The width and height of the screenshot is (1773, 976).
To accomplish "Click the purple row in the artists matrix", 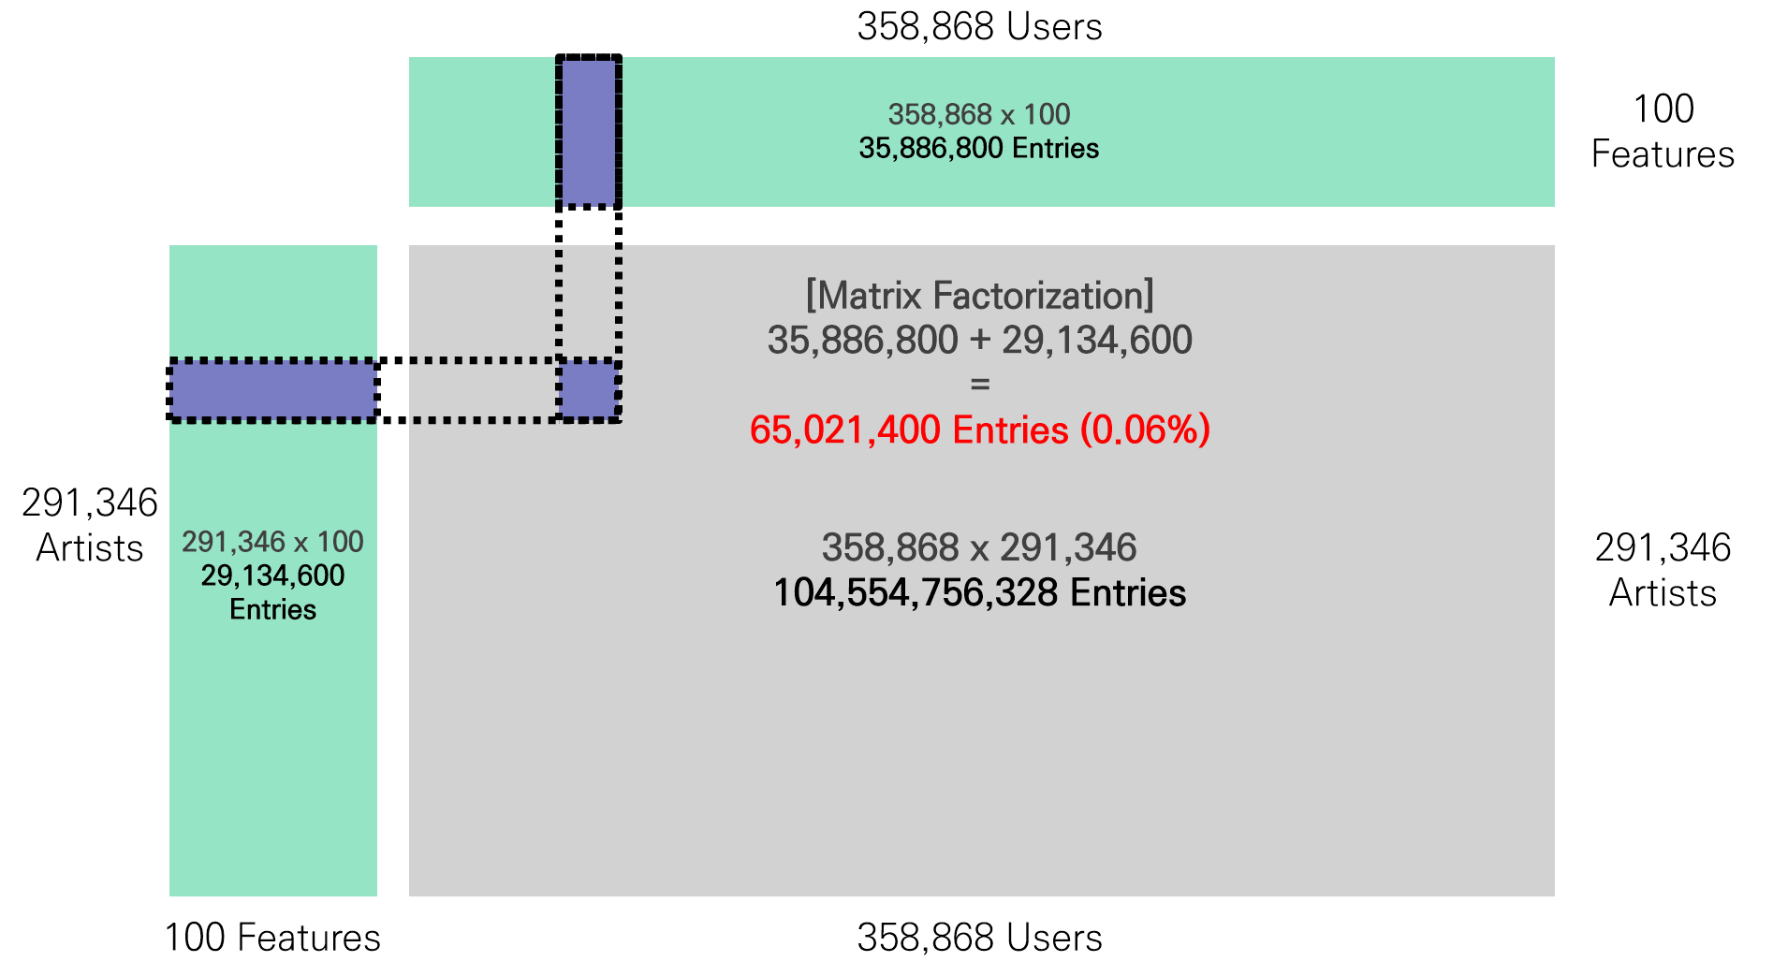I will pos(272,390).
